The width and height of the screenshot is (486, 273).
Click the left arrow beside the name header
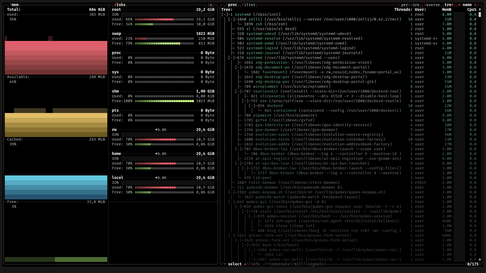[x=459, y=5]
